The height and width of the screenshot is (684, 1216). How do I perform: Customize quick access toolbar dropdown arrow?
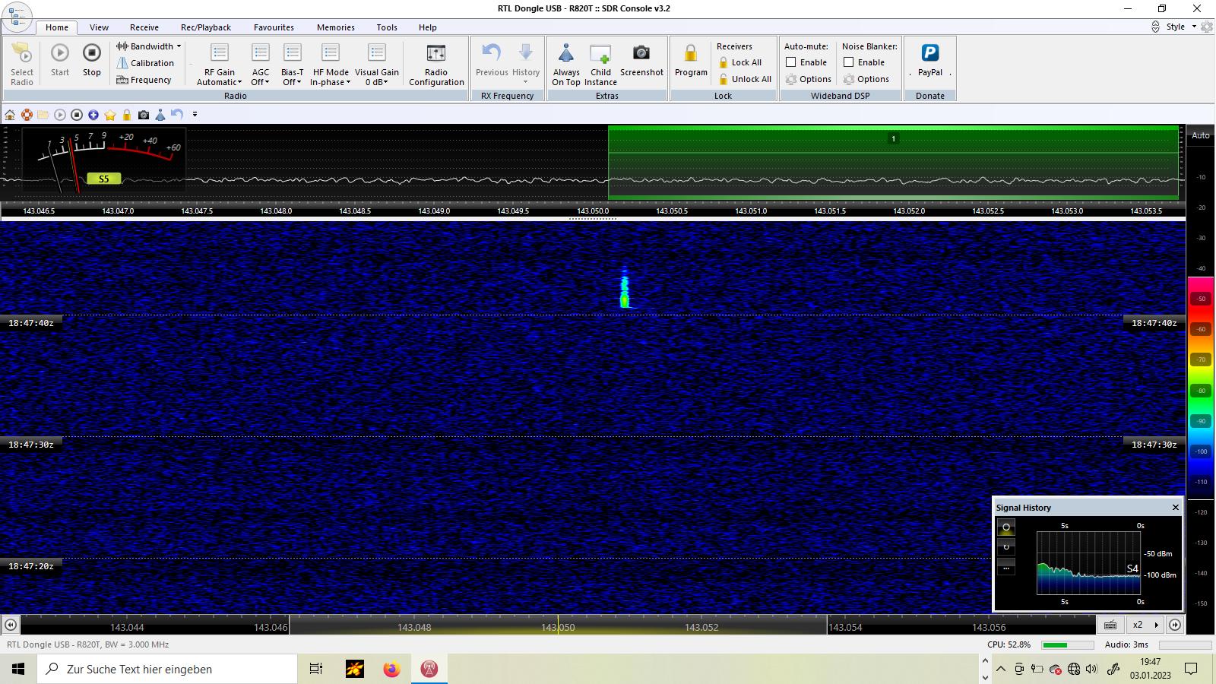[195, 115]
